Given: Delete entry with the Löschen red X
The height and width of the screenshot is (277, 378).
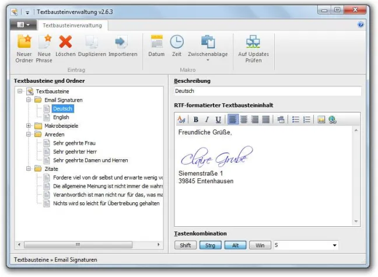Looking at the screenshot, I should pos(65,46).
